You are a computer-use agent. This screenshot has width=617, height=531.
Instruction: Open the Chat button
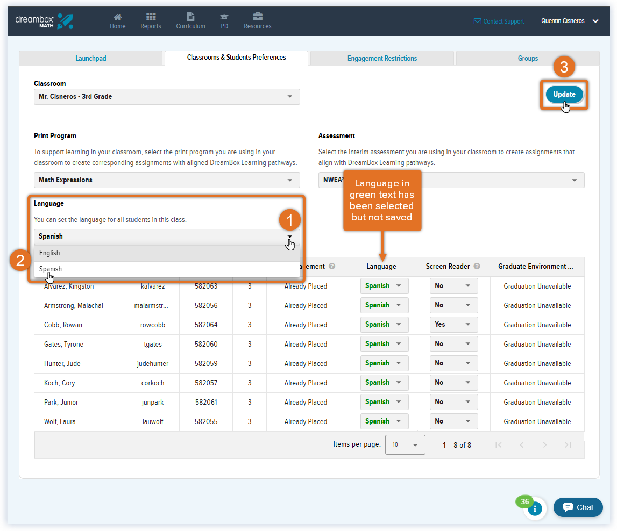578,507
